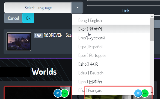Confirm with the Ok button
The width and height of the screenshot is (160, 99).
point(28,18)
